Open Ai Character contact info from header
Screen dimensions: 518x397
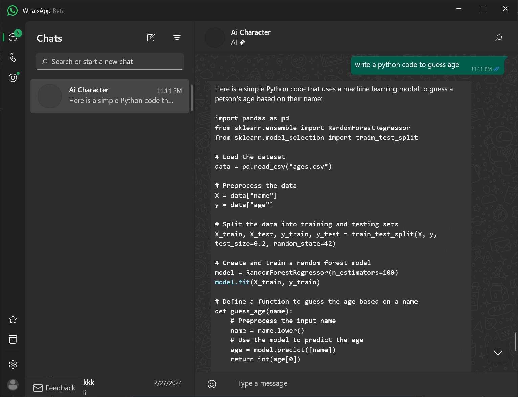251,37
